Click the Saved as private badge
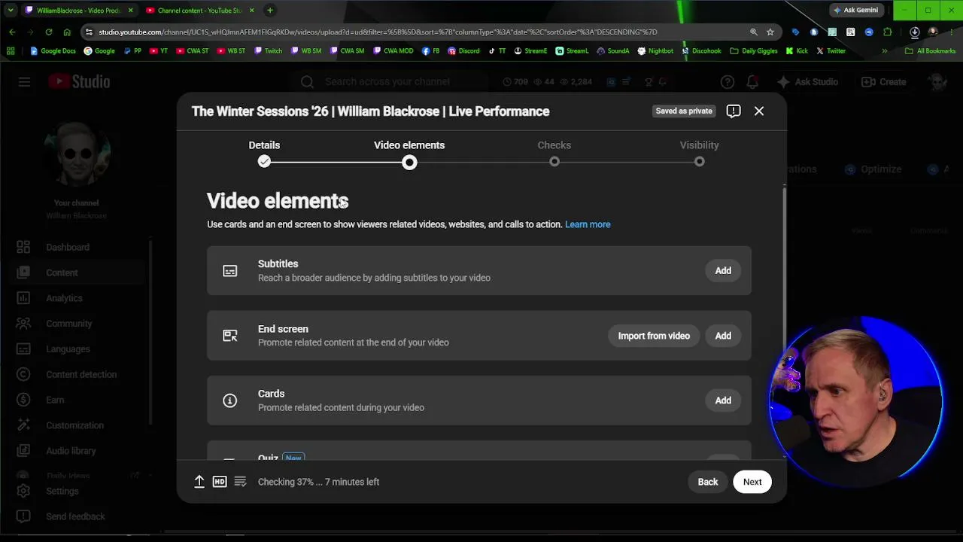Image resolution: width=963 pixels, height=542 pixels. point(684,111)
